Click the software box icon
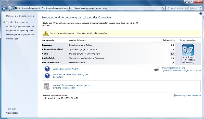Screen dimensions: 204x119 click(47, 86)
